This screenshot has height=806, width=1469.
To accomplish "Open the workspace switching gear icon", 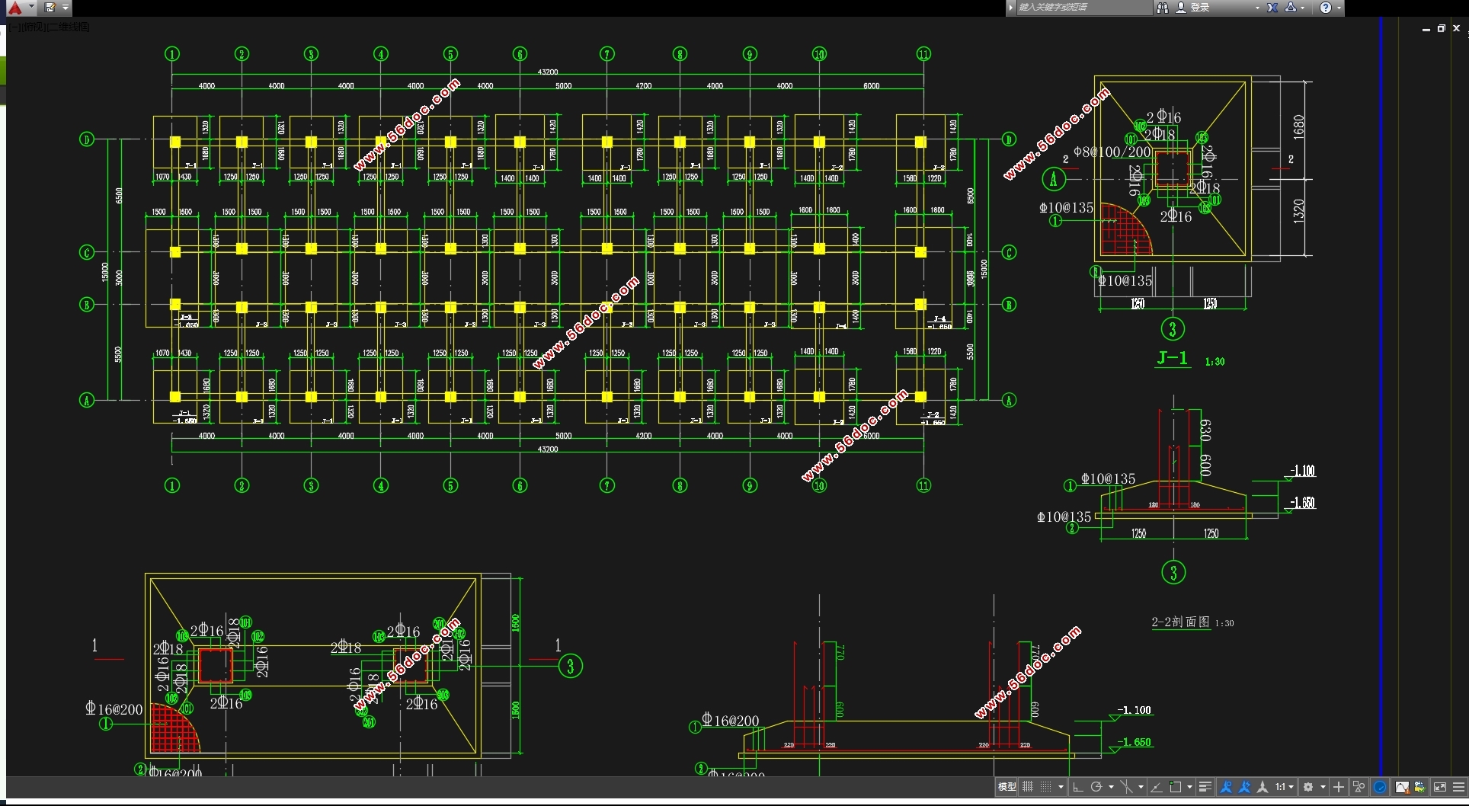I will click(x=1309, y=787).
